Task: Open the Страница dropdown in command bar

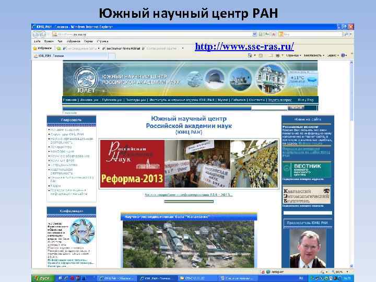Action: (x=293, y=55)
